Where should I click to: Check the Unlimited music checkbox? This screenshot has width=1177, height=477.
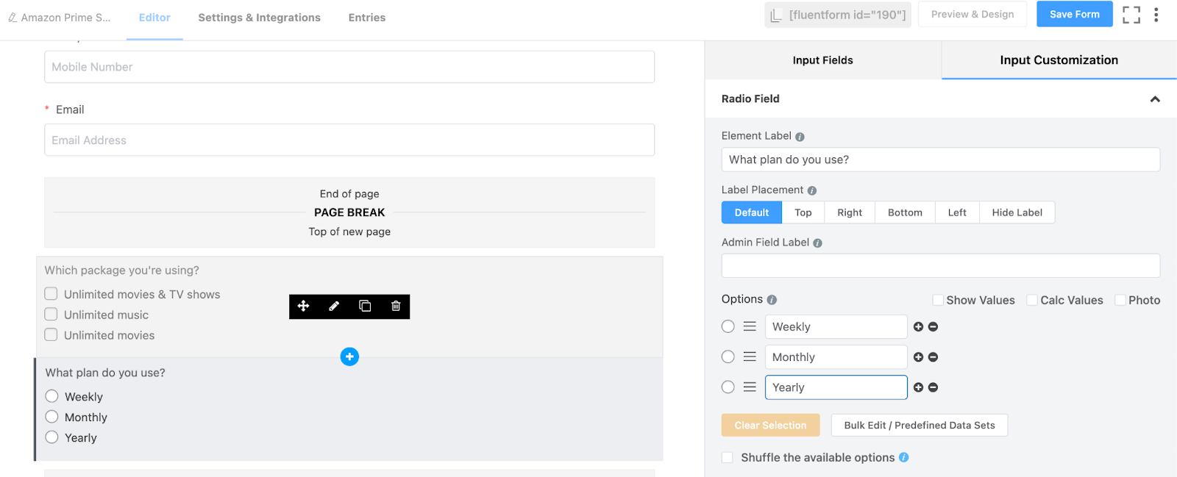pyautogui.click(x=51, y=315)
